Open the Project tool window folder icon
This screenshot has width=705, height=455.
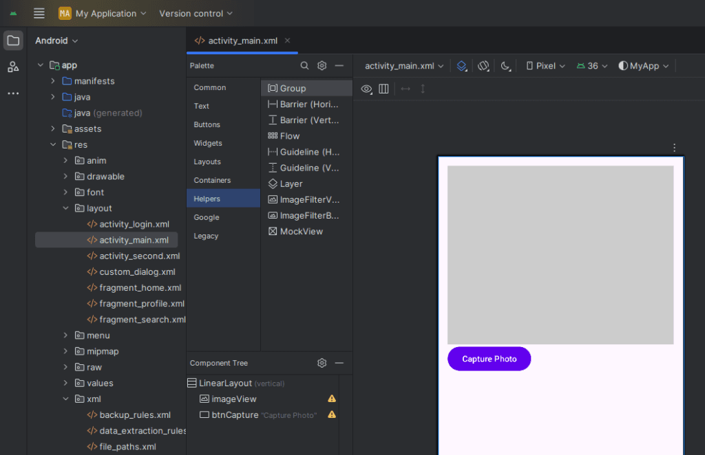click(14, 41)
